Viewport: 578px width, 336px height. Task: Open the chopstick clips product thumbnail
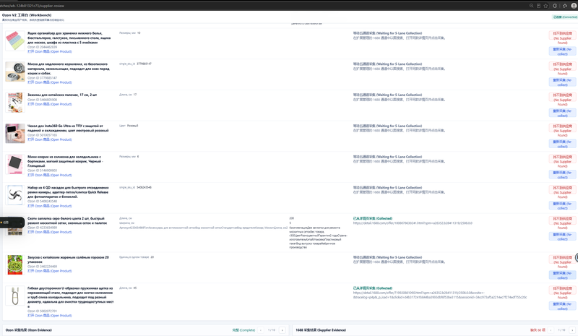[15, 103]
